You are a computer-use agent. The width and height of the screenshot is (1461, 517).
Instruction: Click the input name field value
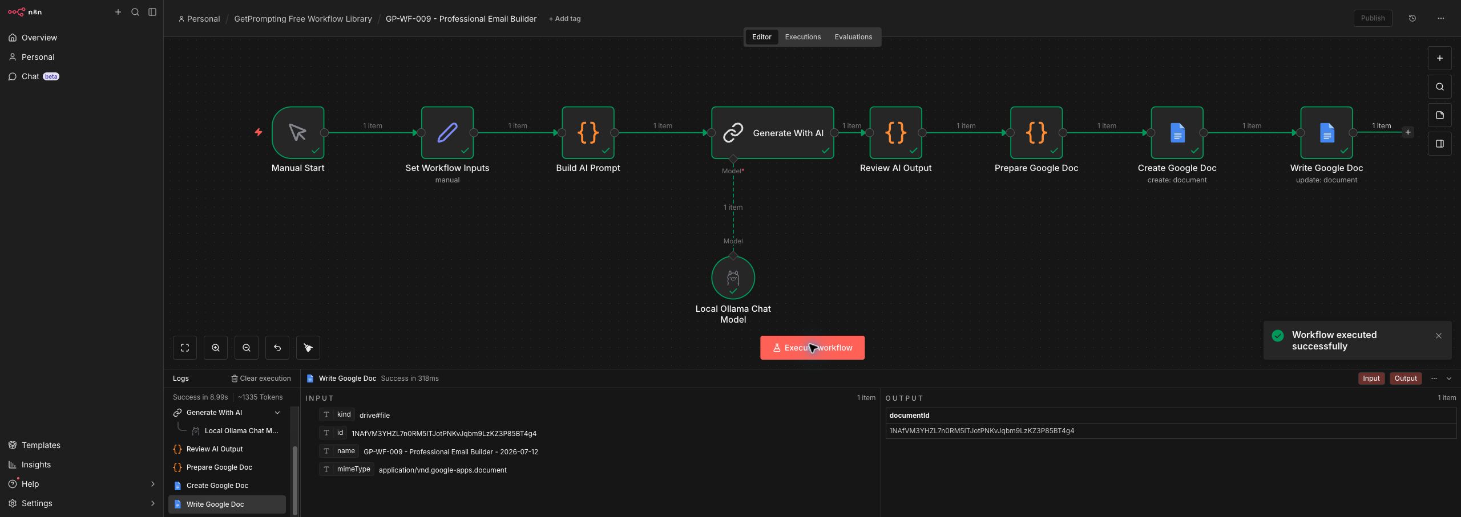pyautogui.click(x=451, y=452)
